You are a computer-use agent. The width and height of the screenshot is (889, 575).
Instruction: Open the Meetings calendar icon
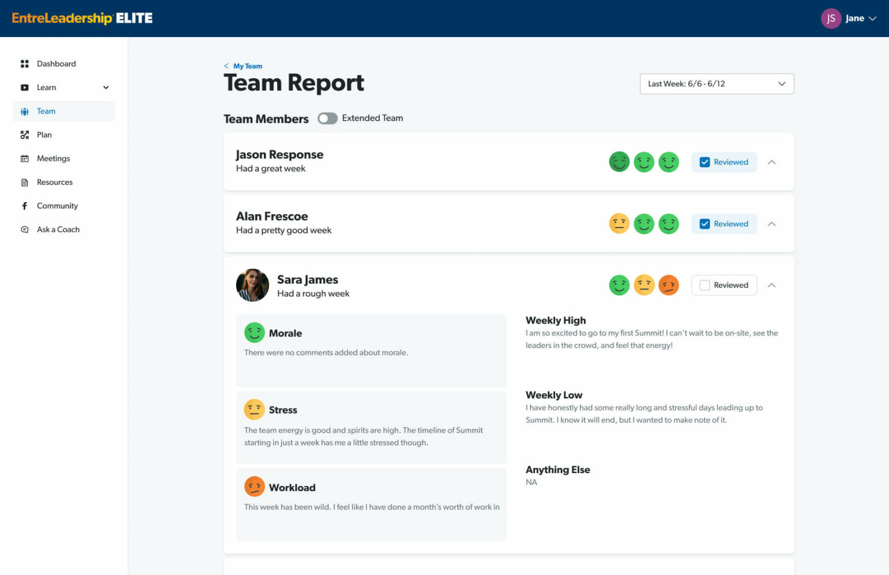pos(24,159)
